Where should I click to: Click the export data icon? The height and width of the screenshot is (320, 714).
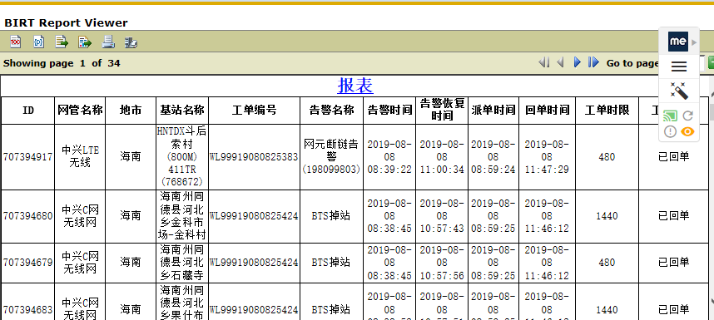pyautogui.click(x=62, y=42)
